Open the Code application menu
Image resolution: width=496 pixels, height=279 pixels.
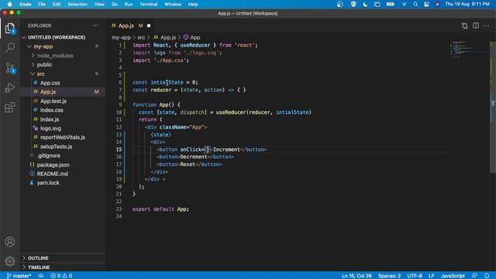pos(25,4)
